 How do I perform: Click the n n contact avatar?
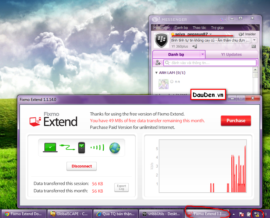(x=164, y=84)
